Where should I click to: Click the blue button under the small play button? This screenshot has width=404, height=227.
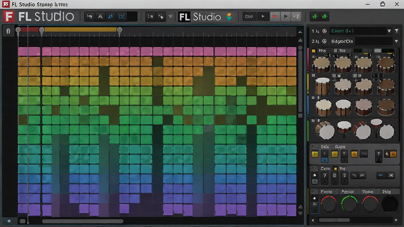(x=325, y=160)
